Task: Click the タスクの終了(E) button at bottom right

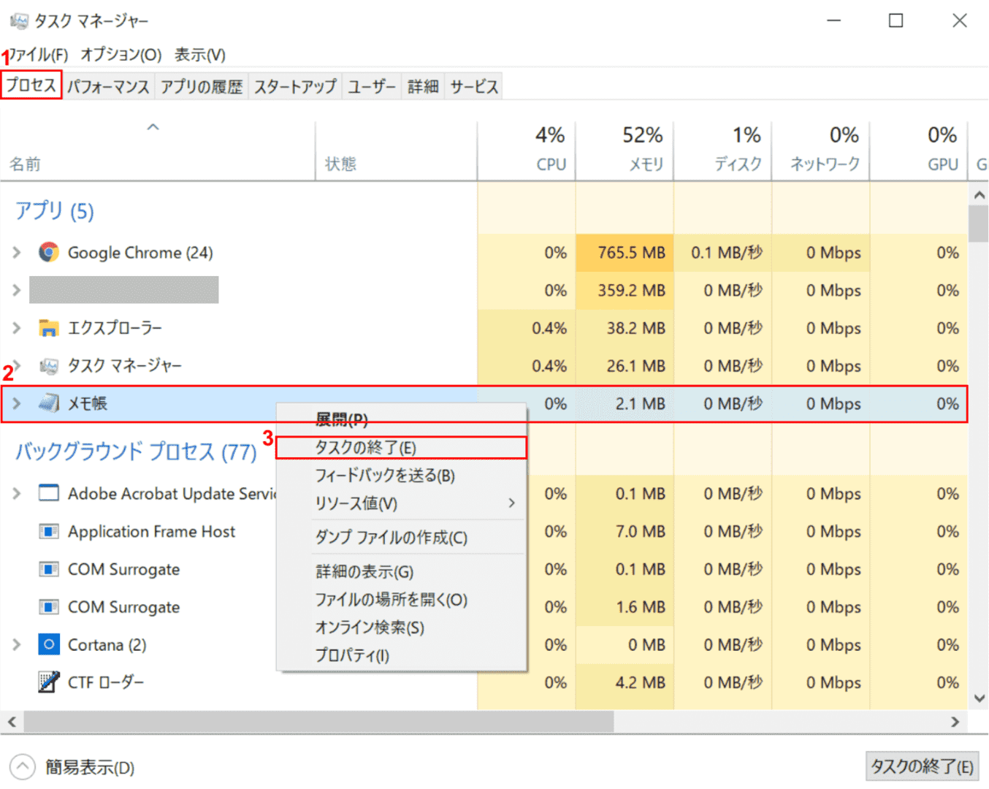Action: click(922, 766)
